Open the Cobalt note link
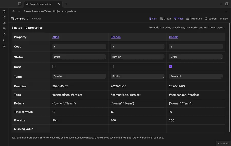The height and width of the screenshot is (146, 231). pos(173,37)
